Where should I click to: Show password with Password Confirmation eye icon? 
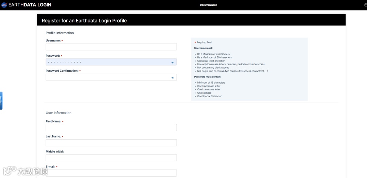pos(173,78)
